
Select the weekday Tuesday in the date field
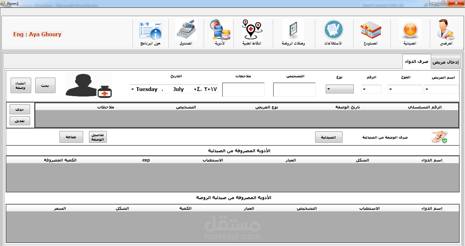147,89
